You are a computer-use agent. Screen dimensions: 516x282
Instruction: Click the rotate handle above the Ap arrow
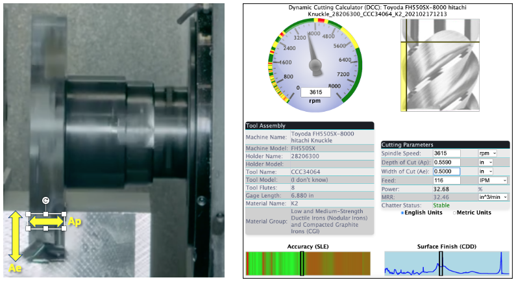[45, 200]
